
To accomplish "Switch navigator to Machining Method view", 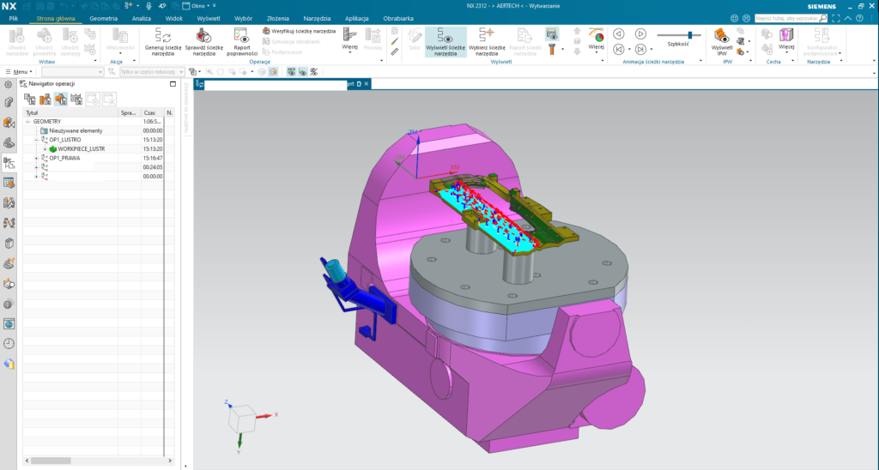I will 76,99.
